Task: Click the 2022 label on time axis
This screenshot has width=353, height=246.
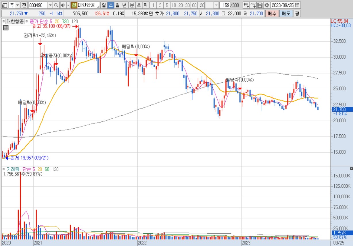Action: 143,243
